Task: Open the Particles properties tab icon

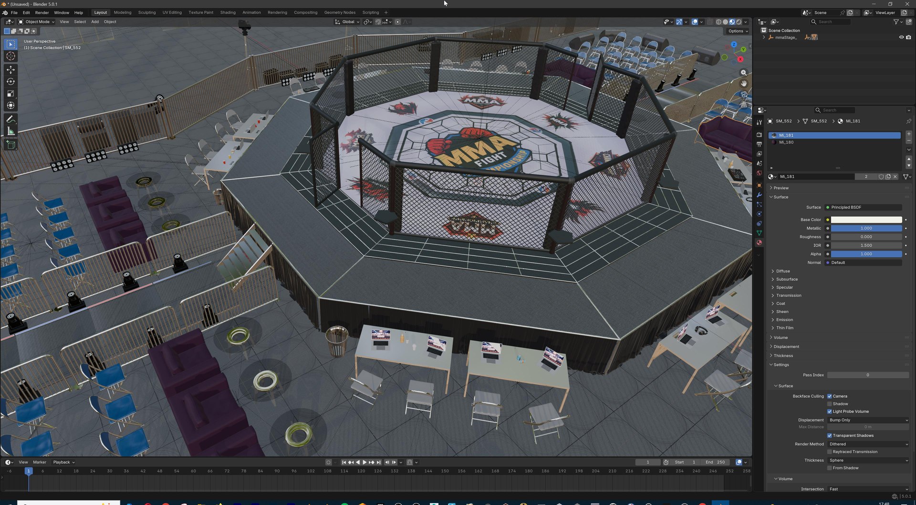Action: tap(759, 204)
